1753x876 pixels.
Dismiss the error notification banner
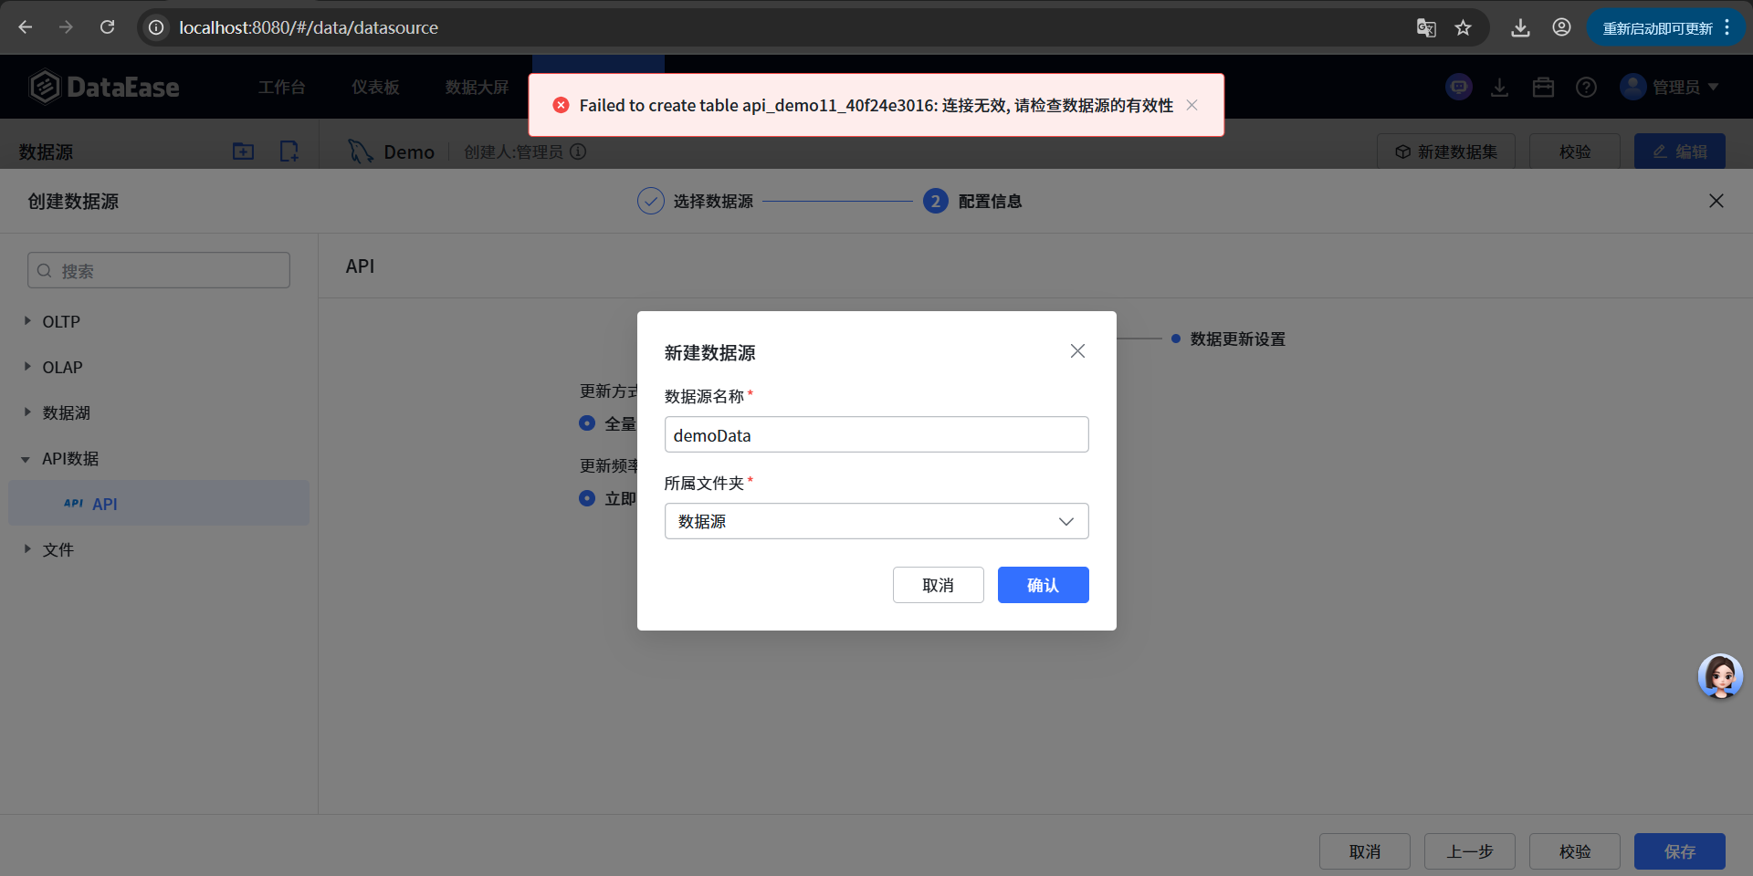(x=1191, y=105)
